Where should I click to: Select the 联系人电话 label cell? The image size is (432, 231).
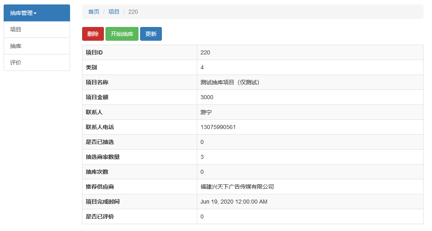click(100, 127)
